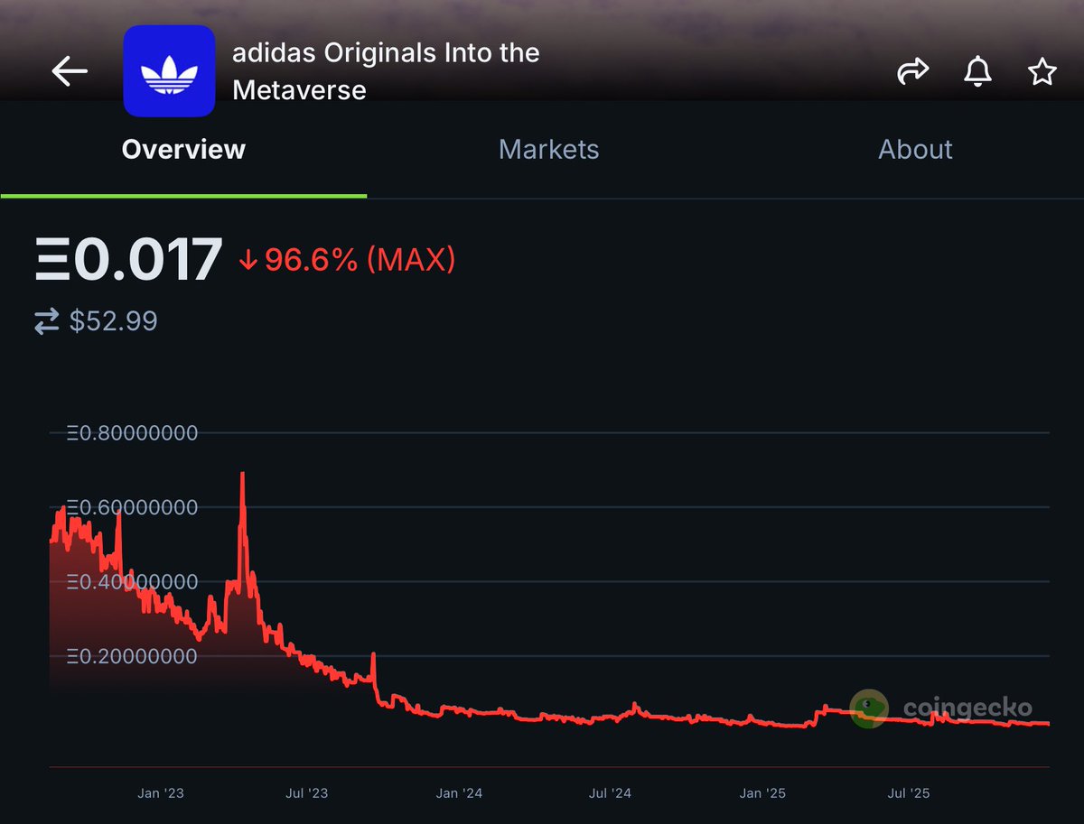
Task: Tap the highest price spike on chart
Action: tap(242, 475)
